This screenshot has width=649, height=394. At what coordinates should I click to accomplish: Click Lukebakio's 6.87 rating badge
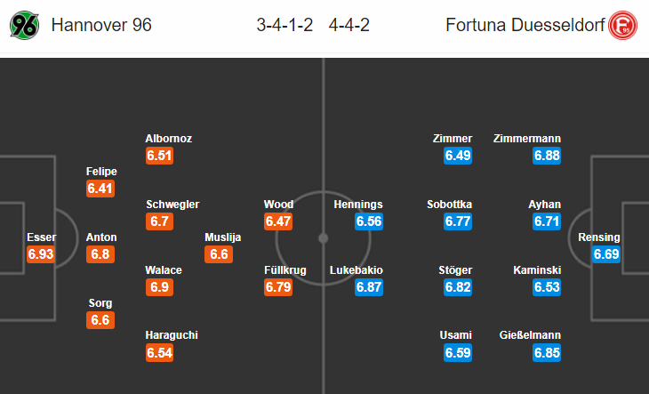pyautogui.click(x=368, y=286)
